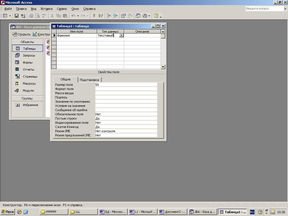Click the Значение по умолчанию box

pos(126,102)
